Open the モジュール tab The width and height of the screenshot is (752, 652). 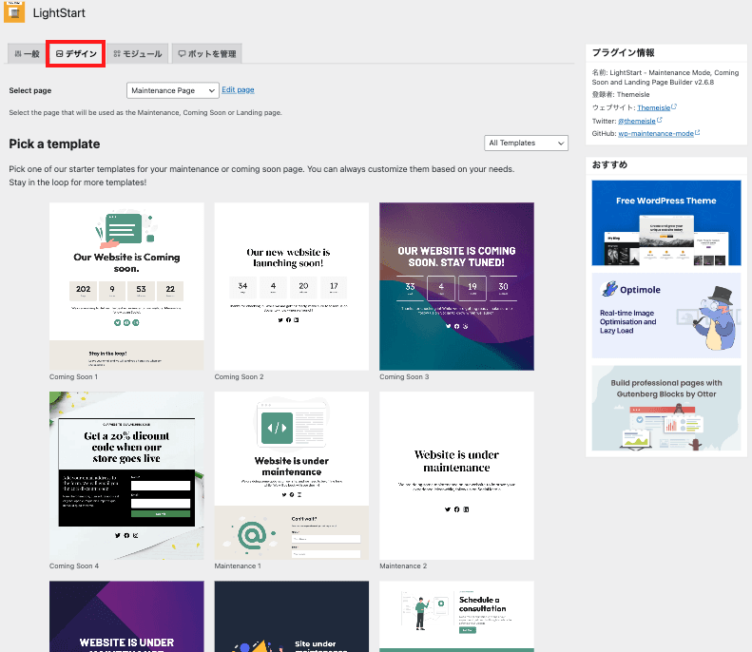[x=138, y=54]
